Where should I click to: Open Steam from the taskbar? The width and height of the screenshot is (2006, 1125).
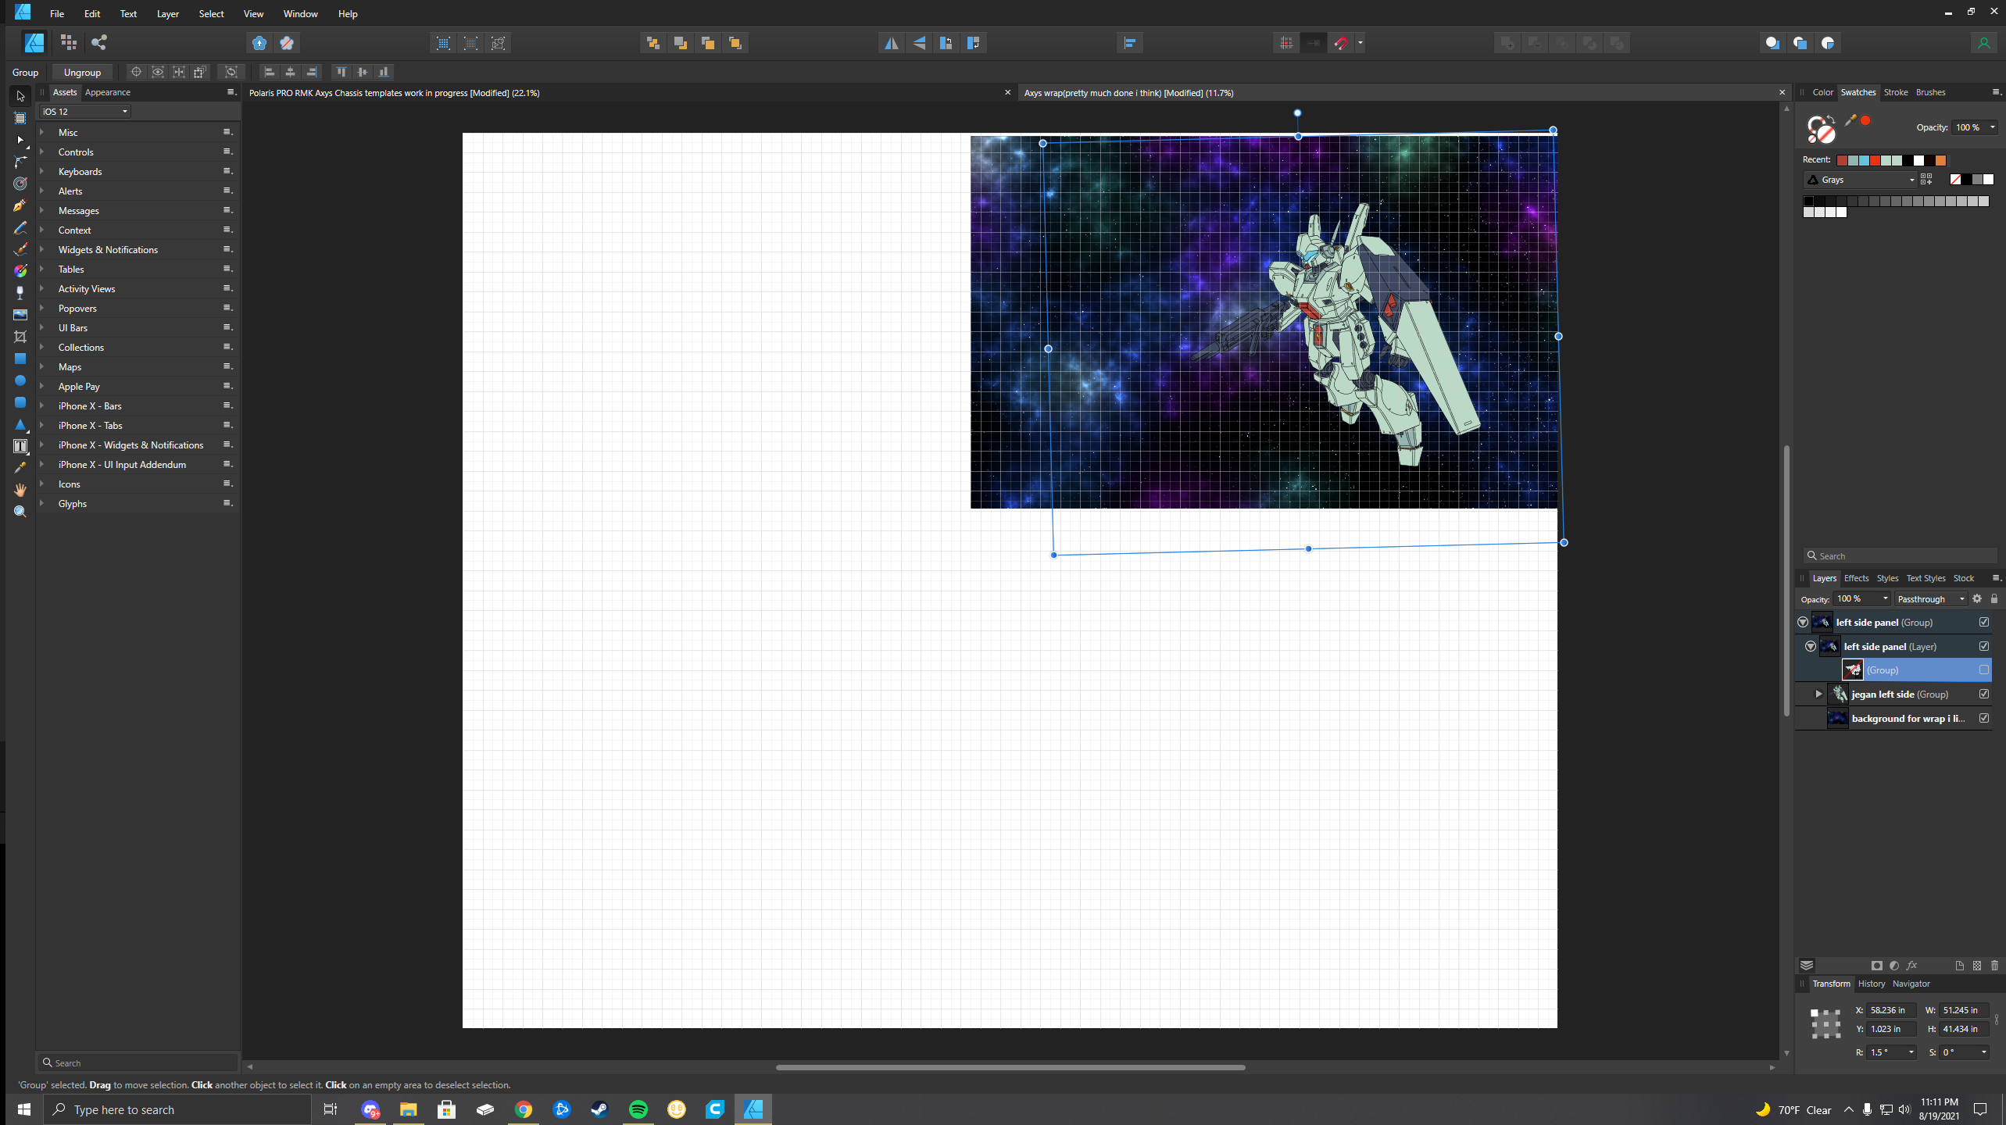tap(599, 1109)
